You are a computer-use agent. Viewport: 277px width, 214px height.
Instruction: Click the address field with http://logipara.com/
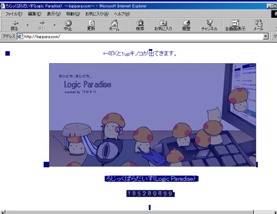click(x=142, y=36)
